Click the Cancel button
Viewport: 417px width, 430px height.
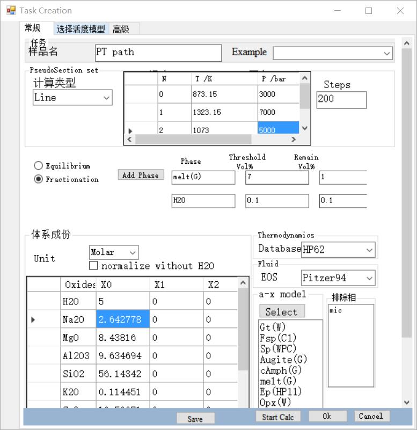point(371,416)
